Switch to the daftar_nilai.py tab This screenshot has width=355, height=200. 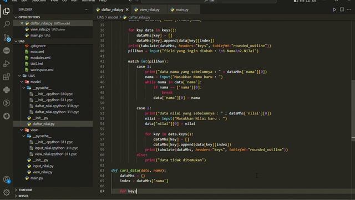[112, 9]
